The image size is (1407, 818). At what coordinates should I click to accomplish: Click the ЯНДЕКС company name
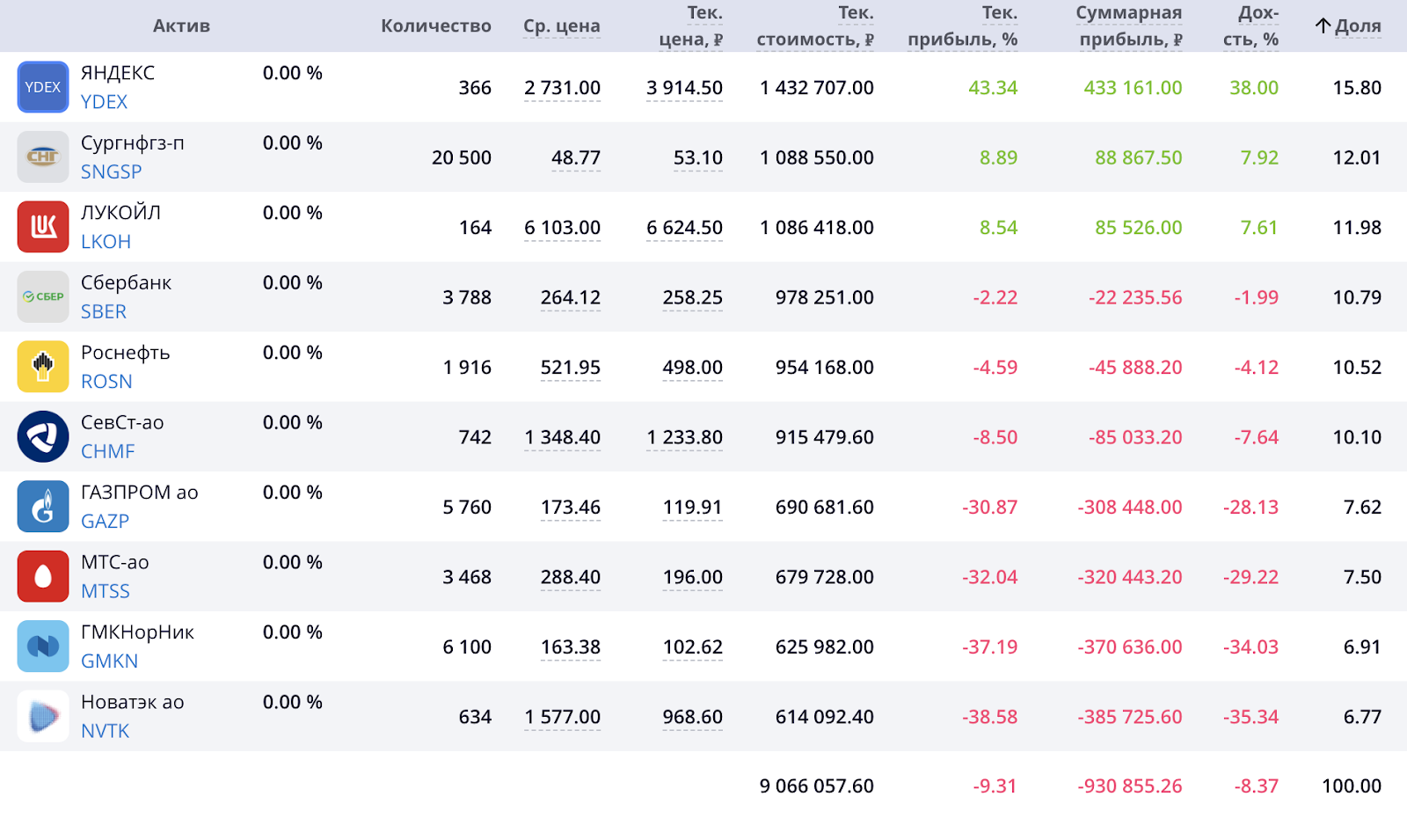click(118, 73)
